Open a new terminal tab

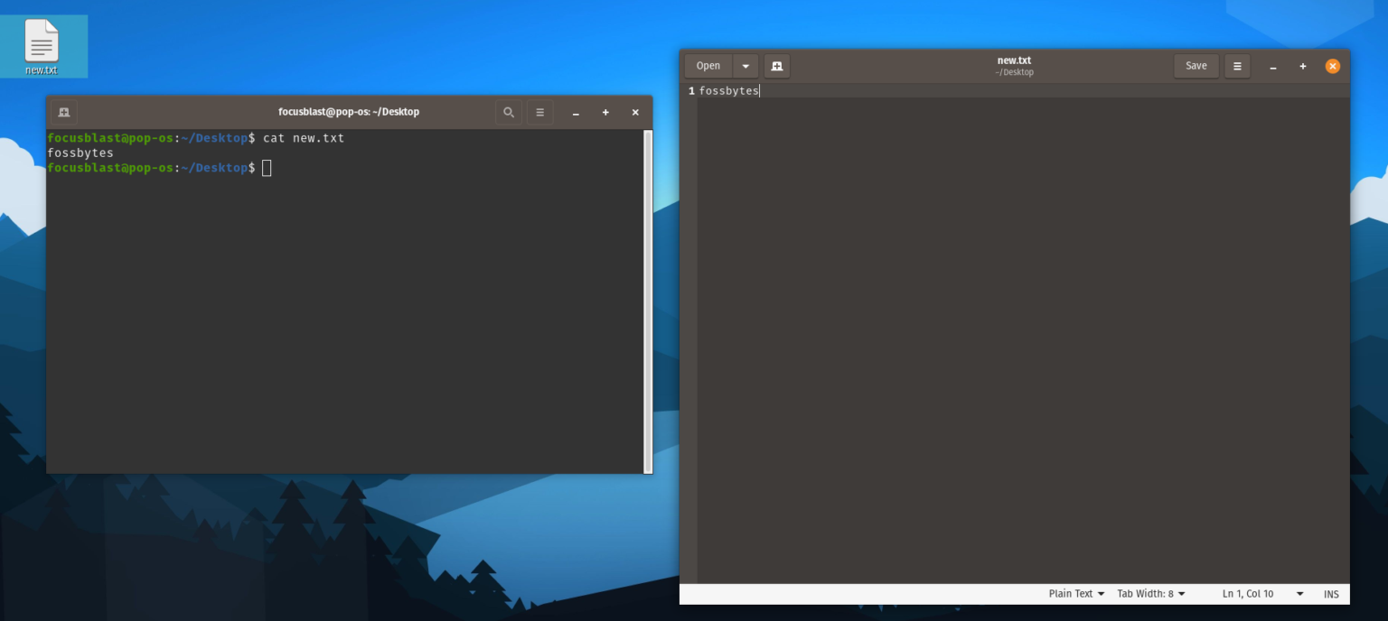click(x=63, y=112)
